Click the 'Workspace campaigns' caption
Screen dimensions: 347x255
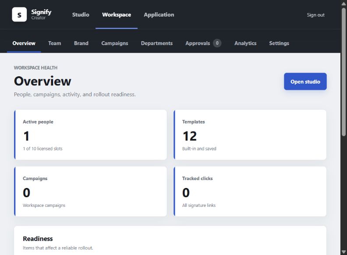(44, 205)
